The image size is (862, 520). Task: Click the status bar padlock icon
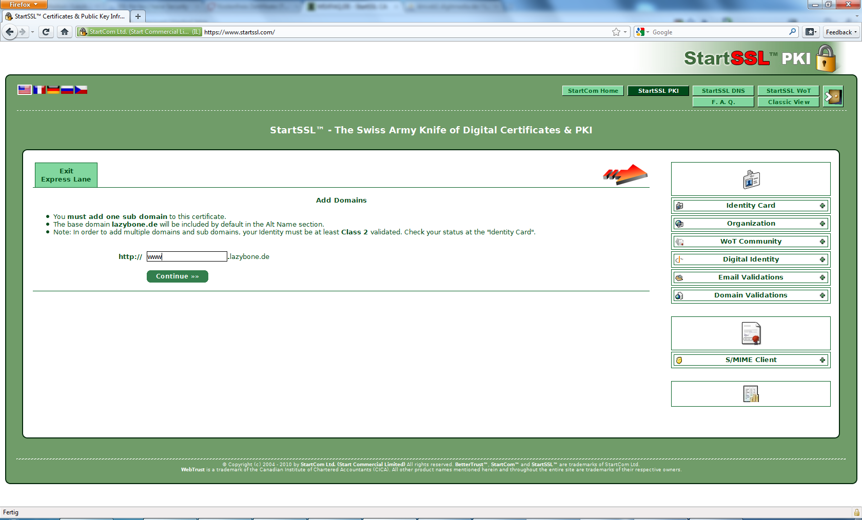click(856, 512)
